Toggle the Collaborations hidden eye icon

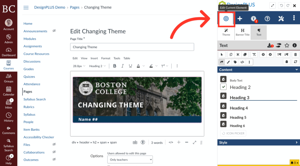pyautogui.click(x=54, y=152)
